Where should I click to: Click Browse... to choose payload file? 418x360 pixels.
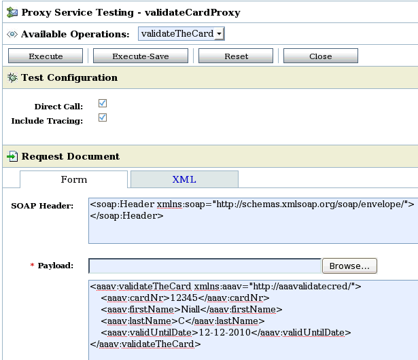point(349,266)
